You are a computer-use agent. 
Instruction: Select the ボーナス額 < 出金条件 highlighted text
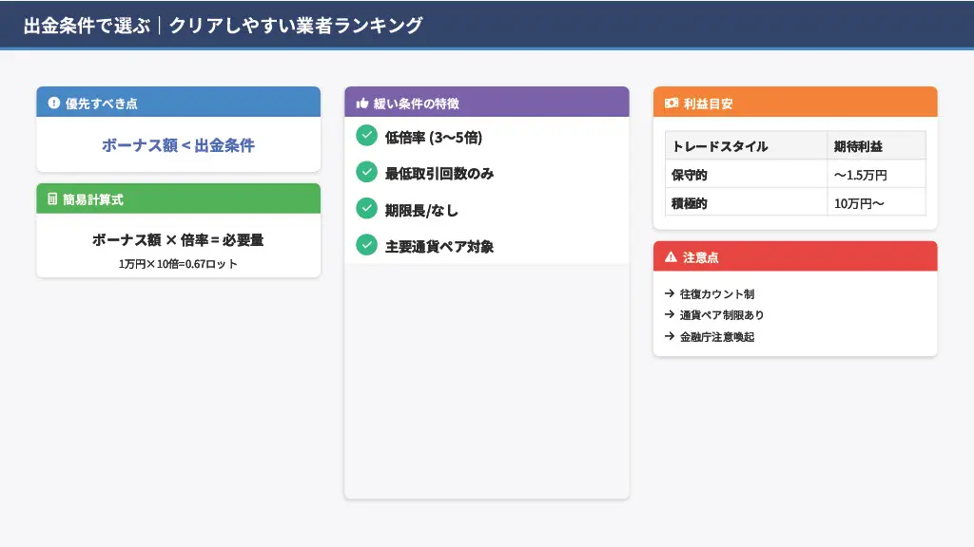[x=178, y=145]
